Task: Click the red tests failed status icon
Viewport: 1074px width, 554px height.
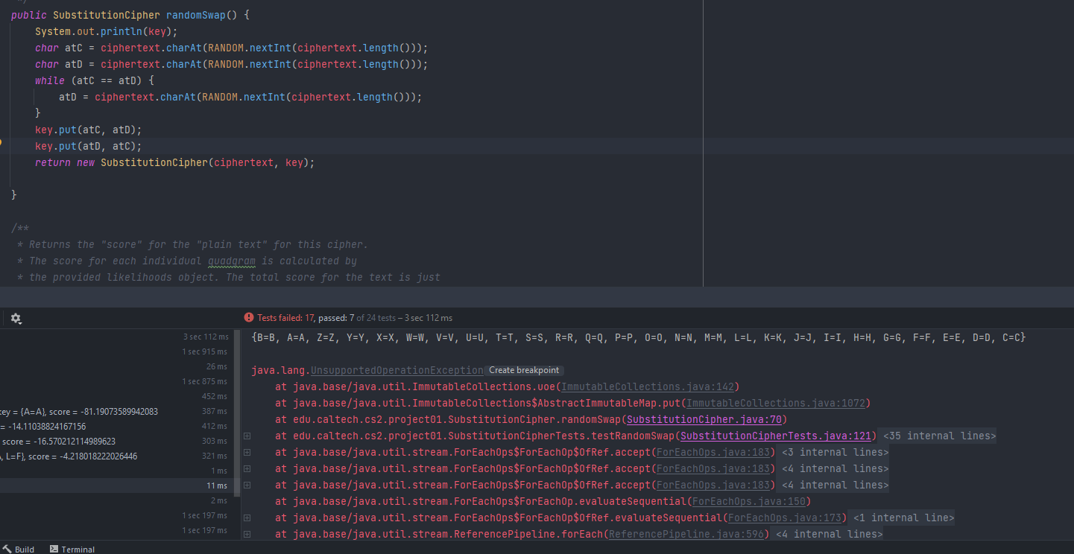Action: coord(249,318)
